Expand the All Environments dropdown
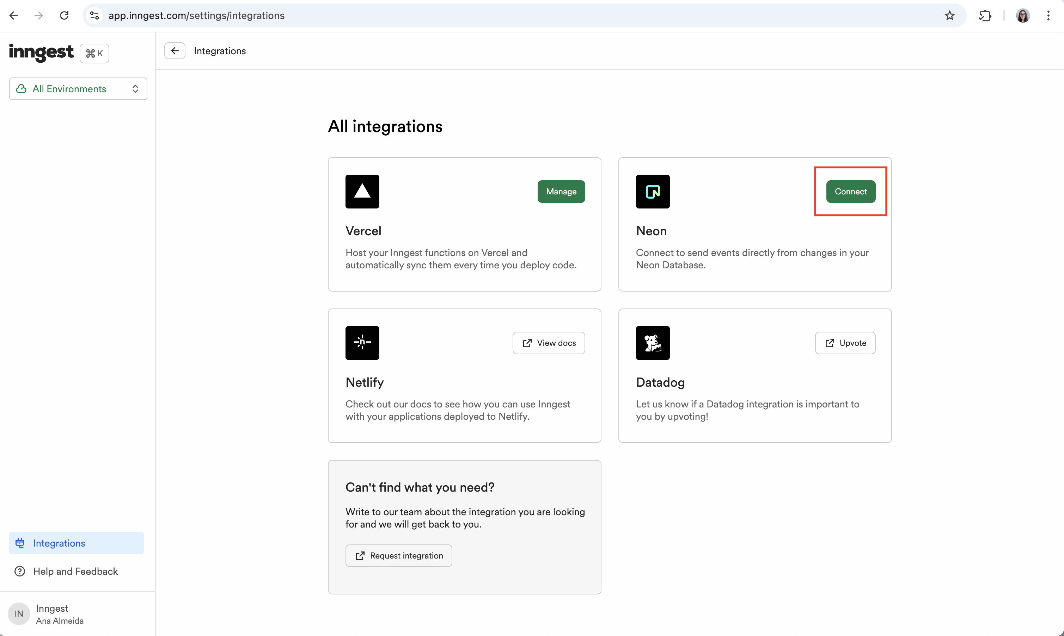This screenshot has width=1064, height=636. (77, 89)
